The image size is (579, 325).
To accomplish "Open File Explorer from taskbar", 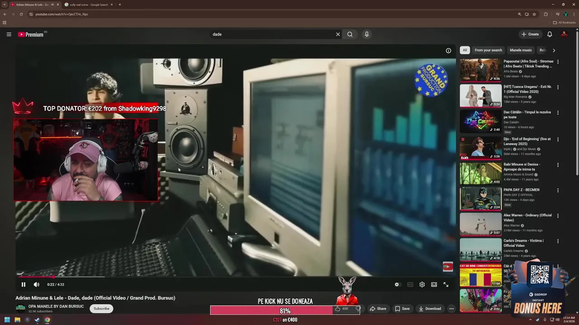I will pyautogui.click(x=17, y=320).
